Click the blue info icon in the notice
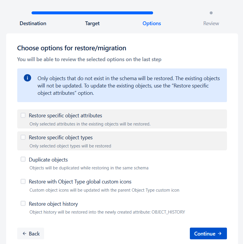 27,78
